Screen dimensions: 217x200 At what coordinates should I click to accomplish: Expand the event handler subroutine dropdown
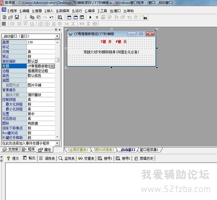pyautogui.click(x=57, y=143)
